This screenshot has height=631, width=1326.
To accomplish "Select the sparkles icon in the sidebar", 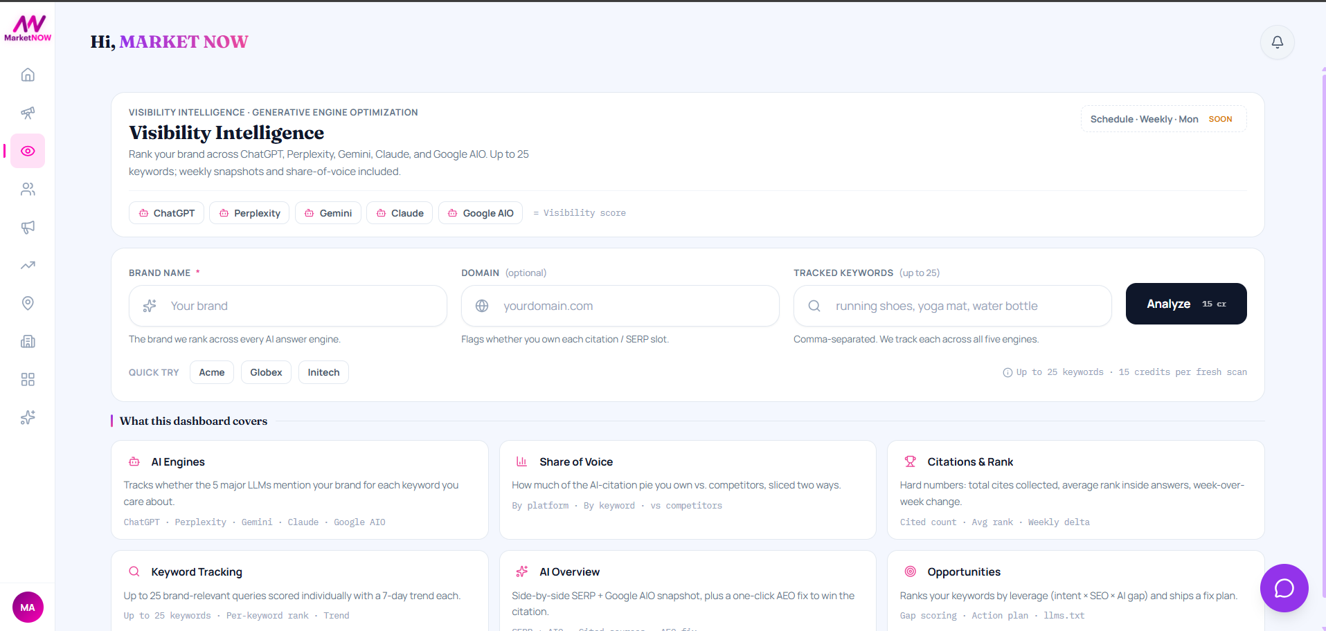I will [x=28, y=417].
